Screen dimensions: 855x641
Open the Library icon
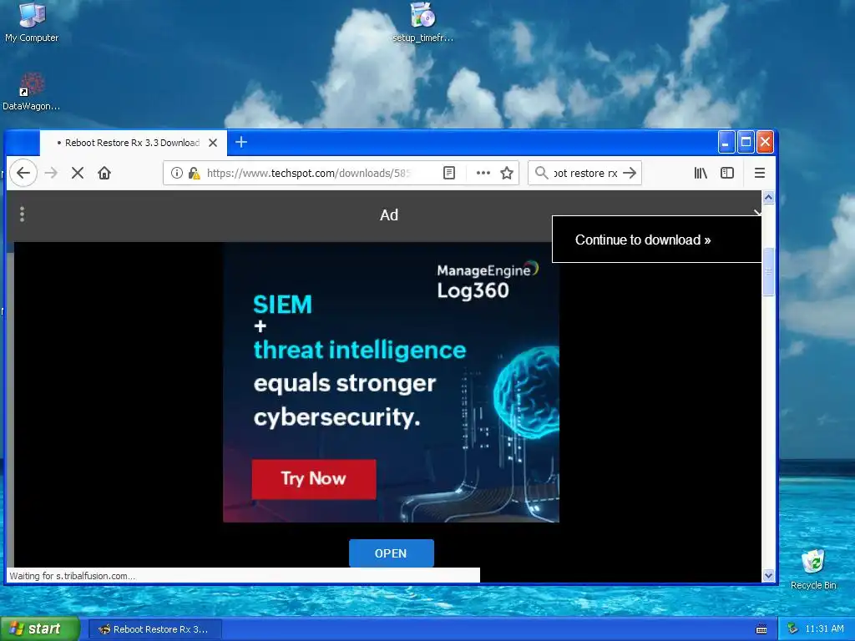pos(701,173)
